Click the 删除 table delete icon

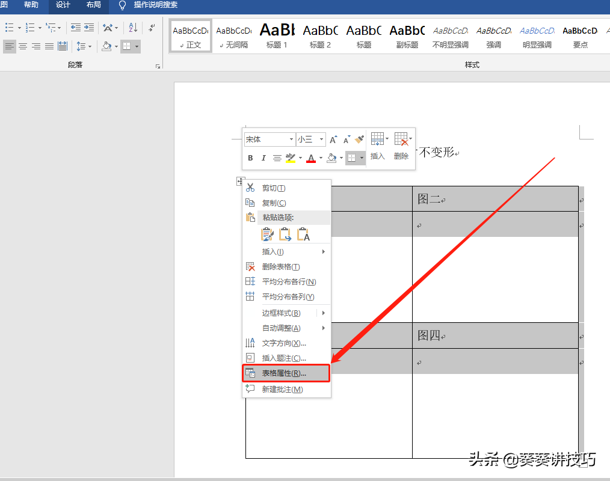pos(401,146)
